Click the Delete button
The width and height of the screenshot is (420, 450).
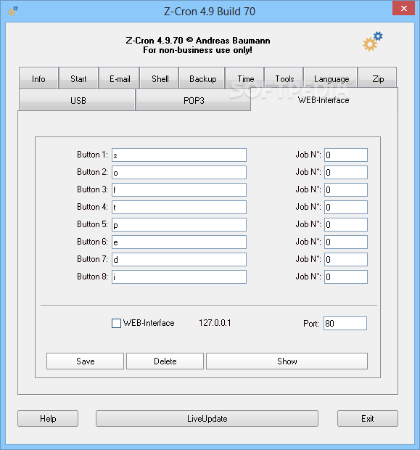click(165, 361)
